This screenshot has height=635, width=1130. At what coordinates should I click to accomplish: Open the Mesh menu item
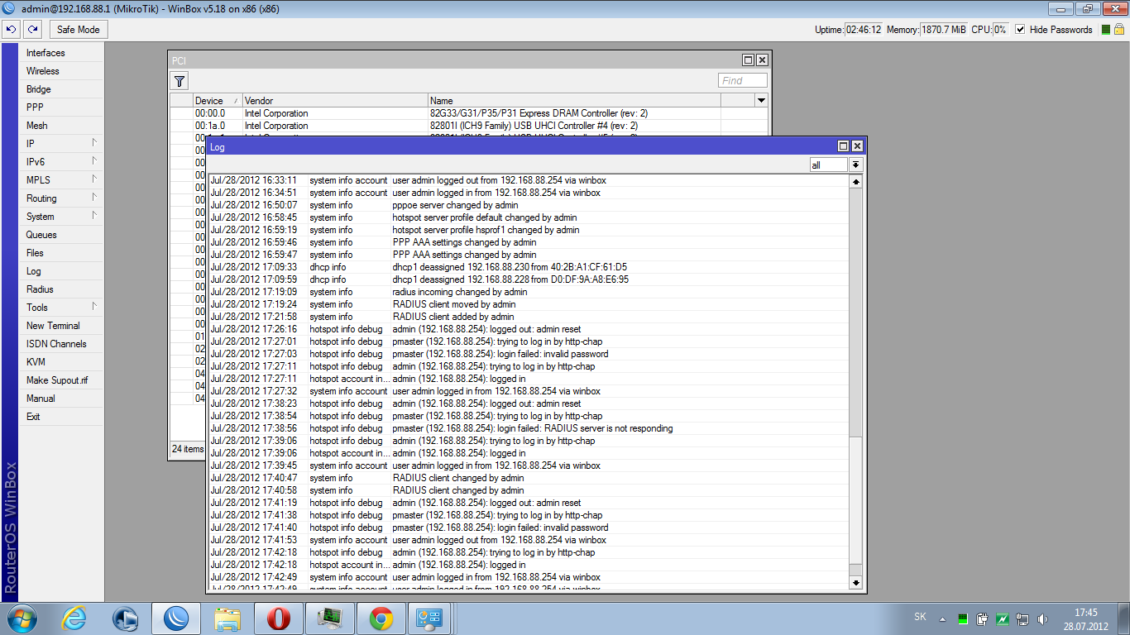click(x=62, y=126)
